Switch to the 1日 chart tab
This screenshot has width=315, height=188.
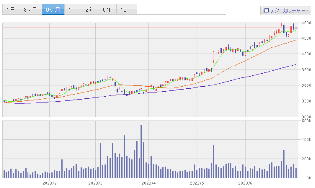pos(11,10)
